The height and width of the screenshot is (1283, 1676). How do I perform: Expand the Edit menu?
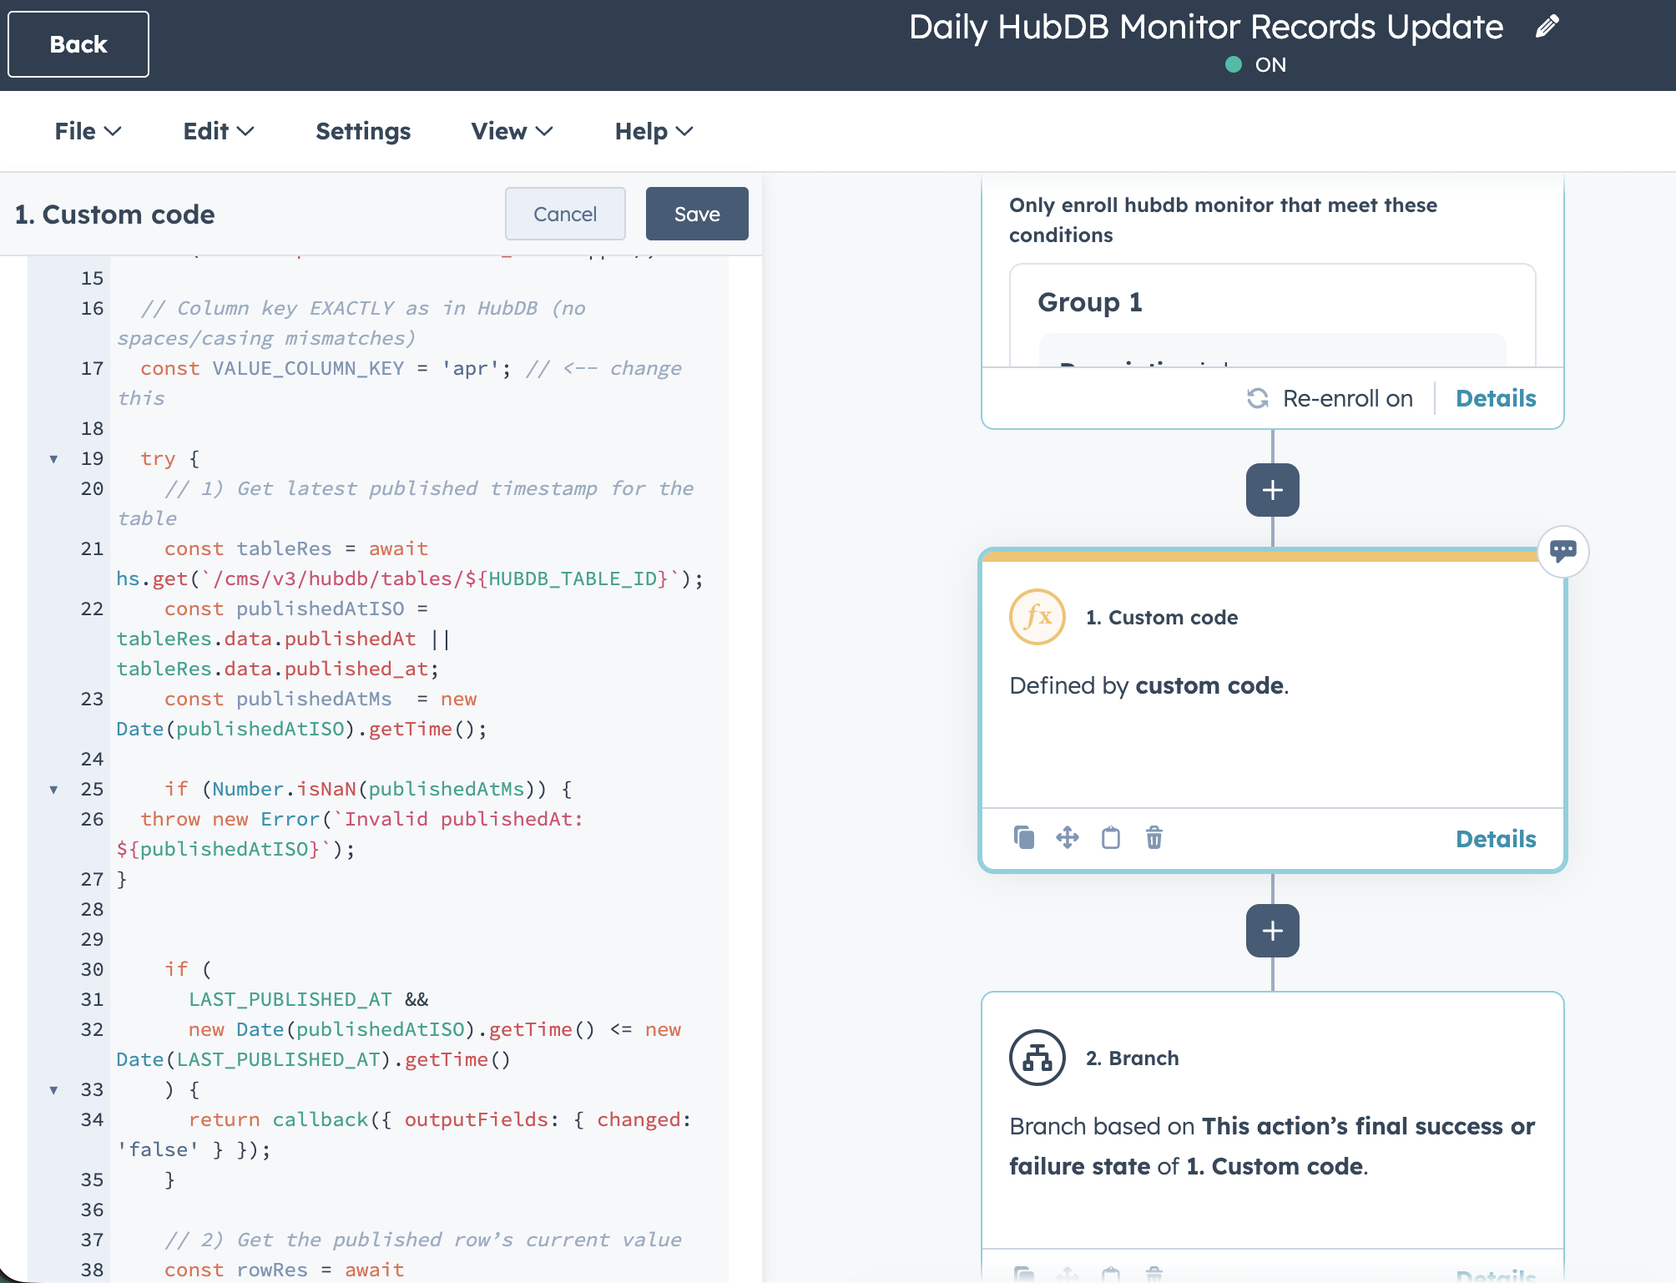point(218,131)
